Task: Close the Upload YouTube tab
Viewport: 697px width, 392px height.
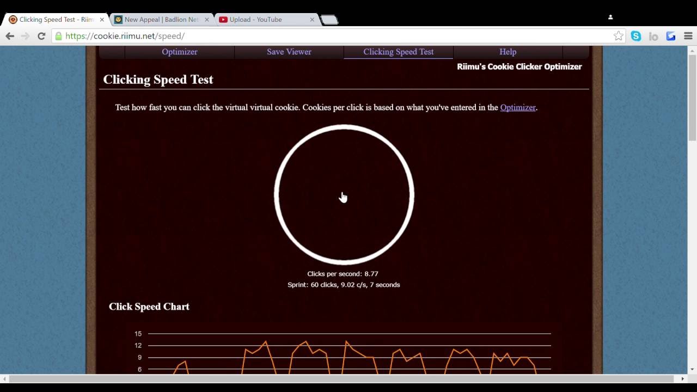Action: click(x=312, y=20)
